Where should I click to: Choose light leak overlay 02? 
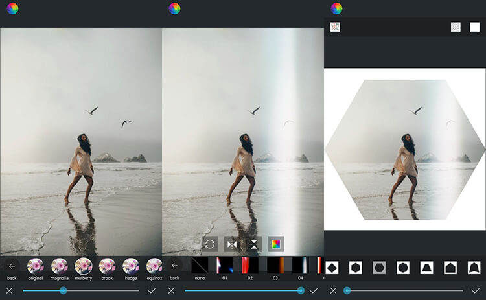click(x=250, y=265)
